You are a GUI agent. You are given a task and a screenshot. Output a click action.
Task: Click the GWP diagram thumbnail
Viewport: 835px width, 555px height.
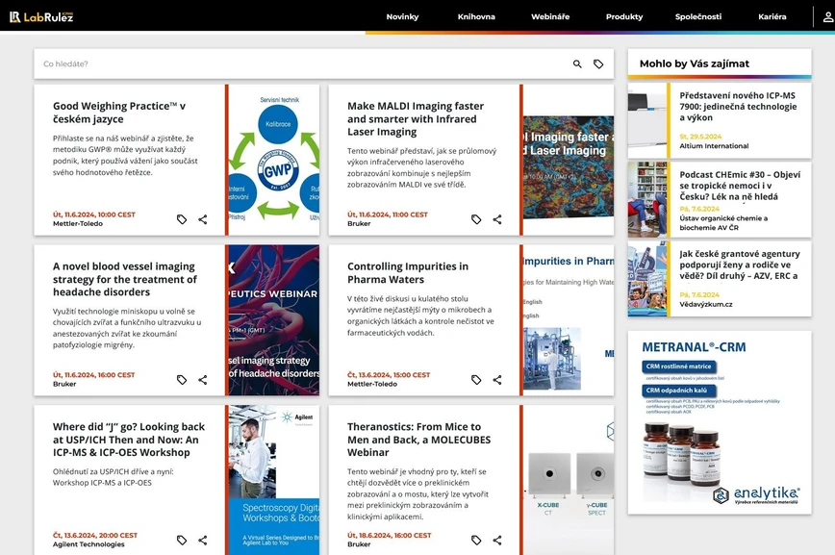click(x=274, y=160)
